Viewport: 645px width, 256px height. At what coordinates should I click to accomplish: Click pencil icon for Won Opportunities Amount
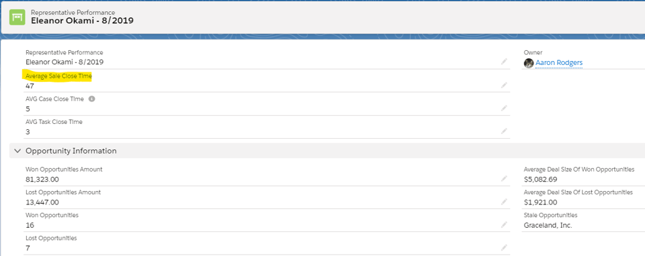coord(504,179)
